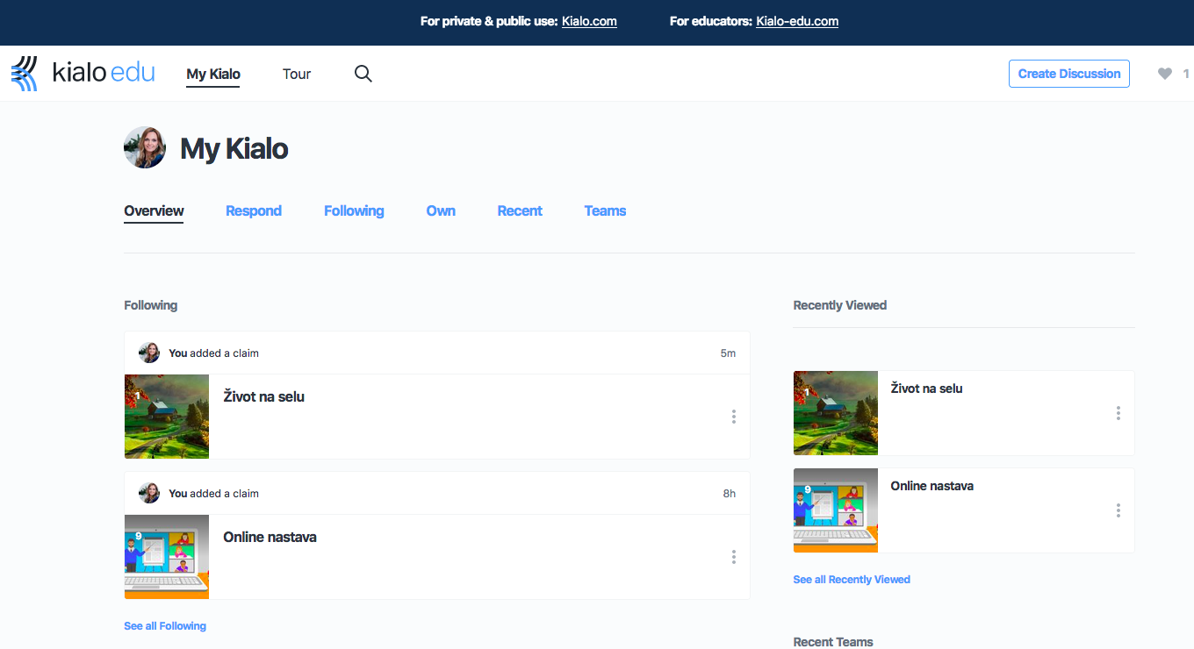This screenshot has width=1194, height=649.
Task: Switch to the Respond tab
Action: tap(253, 210)
